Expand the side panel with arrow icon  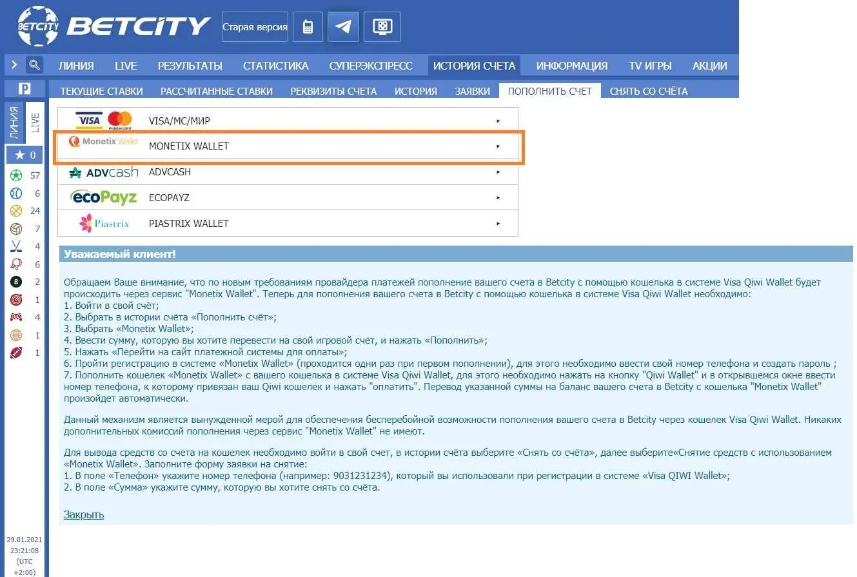coord(14,65)
